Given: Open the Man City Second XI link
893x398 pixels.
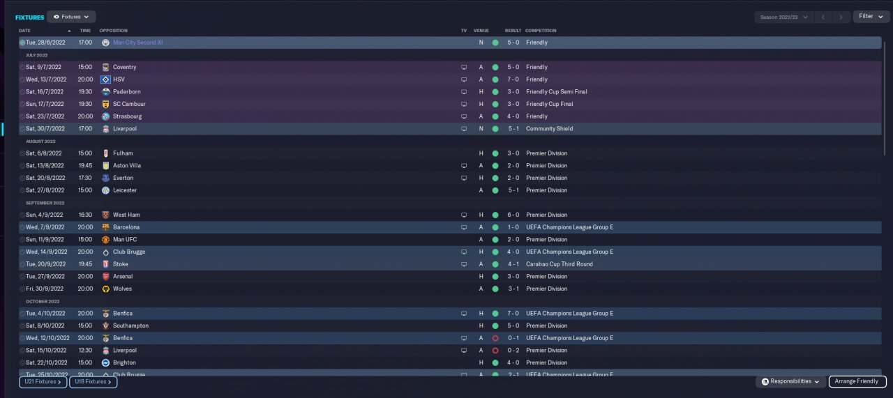Looking at the screenshot, I should coord(138,43).
